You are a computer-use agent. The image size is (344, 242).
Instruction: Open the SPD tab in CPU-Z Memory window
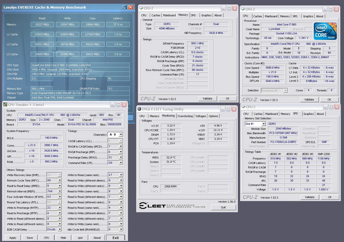coord(193,15)
